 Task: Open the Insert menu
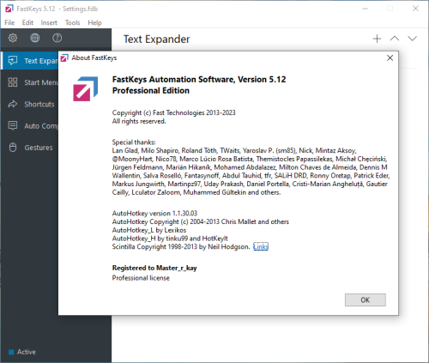(x=49, y=22)
